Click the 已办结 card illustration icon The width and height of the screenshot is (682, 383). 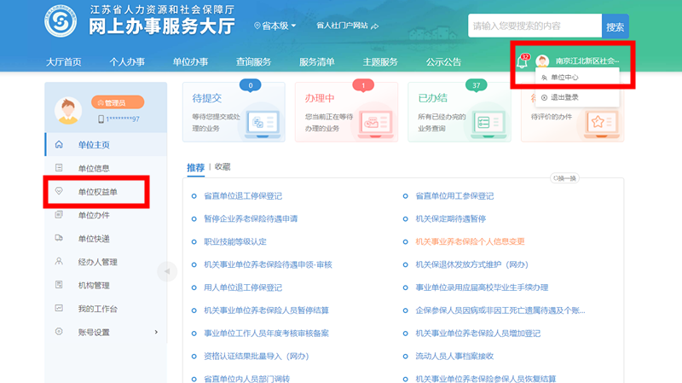pos(488,124)
